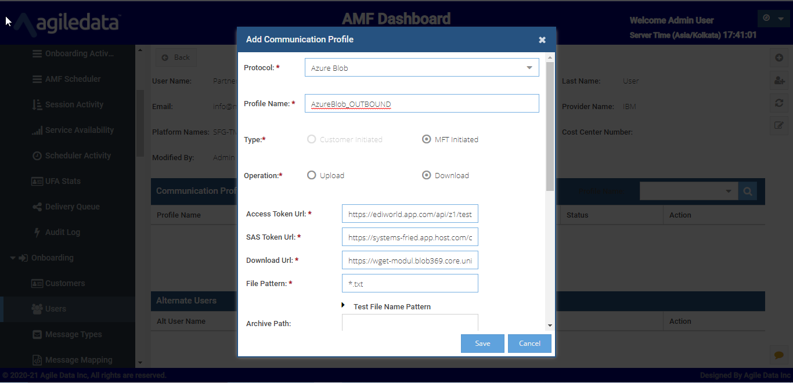Click the File Pattern input field

pos(410,283)
